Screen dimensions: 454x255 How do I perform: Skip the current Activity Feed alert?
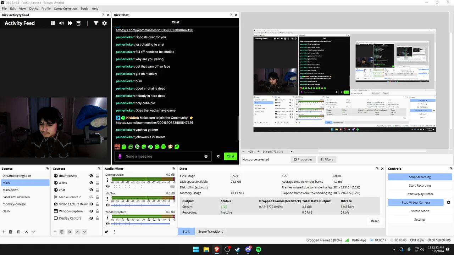(x=70, y=23)
